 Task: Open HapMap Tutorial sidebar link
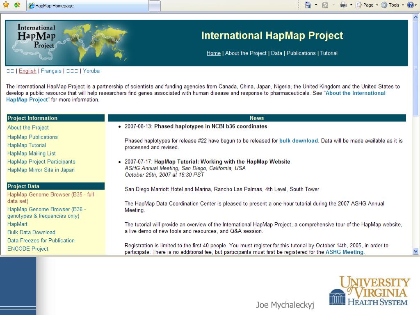click(27, 145)
